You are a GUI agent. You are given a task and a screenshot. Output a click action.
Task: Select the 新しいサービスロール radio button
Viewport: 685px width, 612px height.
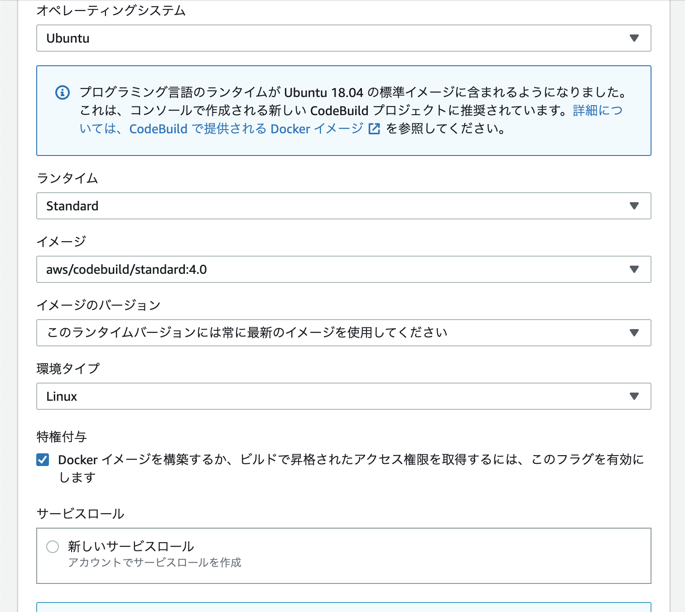53,547
